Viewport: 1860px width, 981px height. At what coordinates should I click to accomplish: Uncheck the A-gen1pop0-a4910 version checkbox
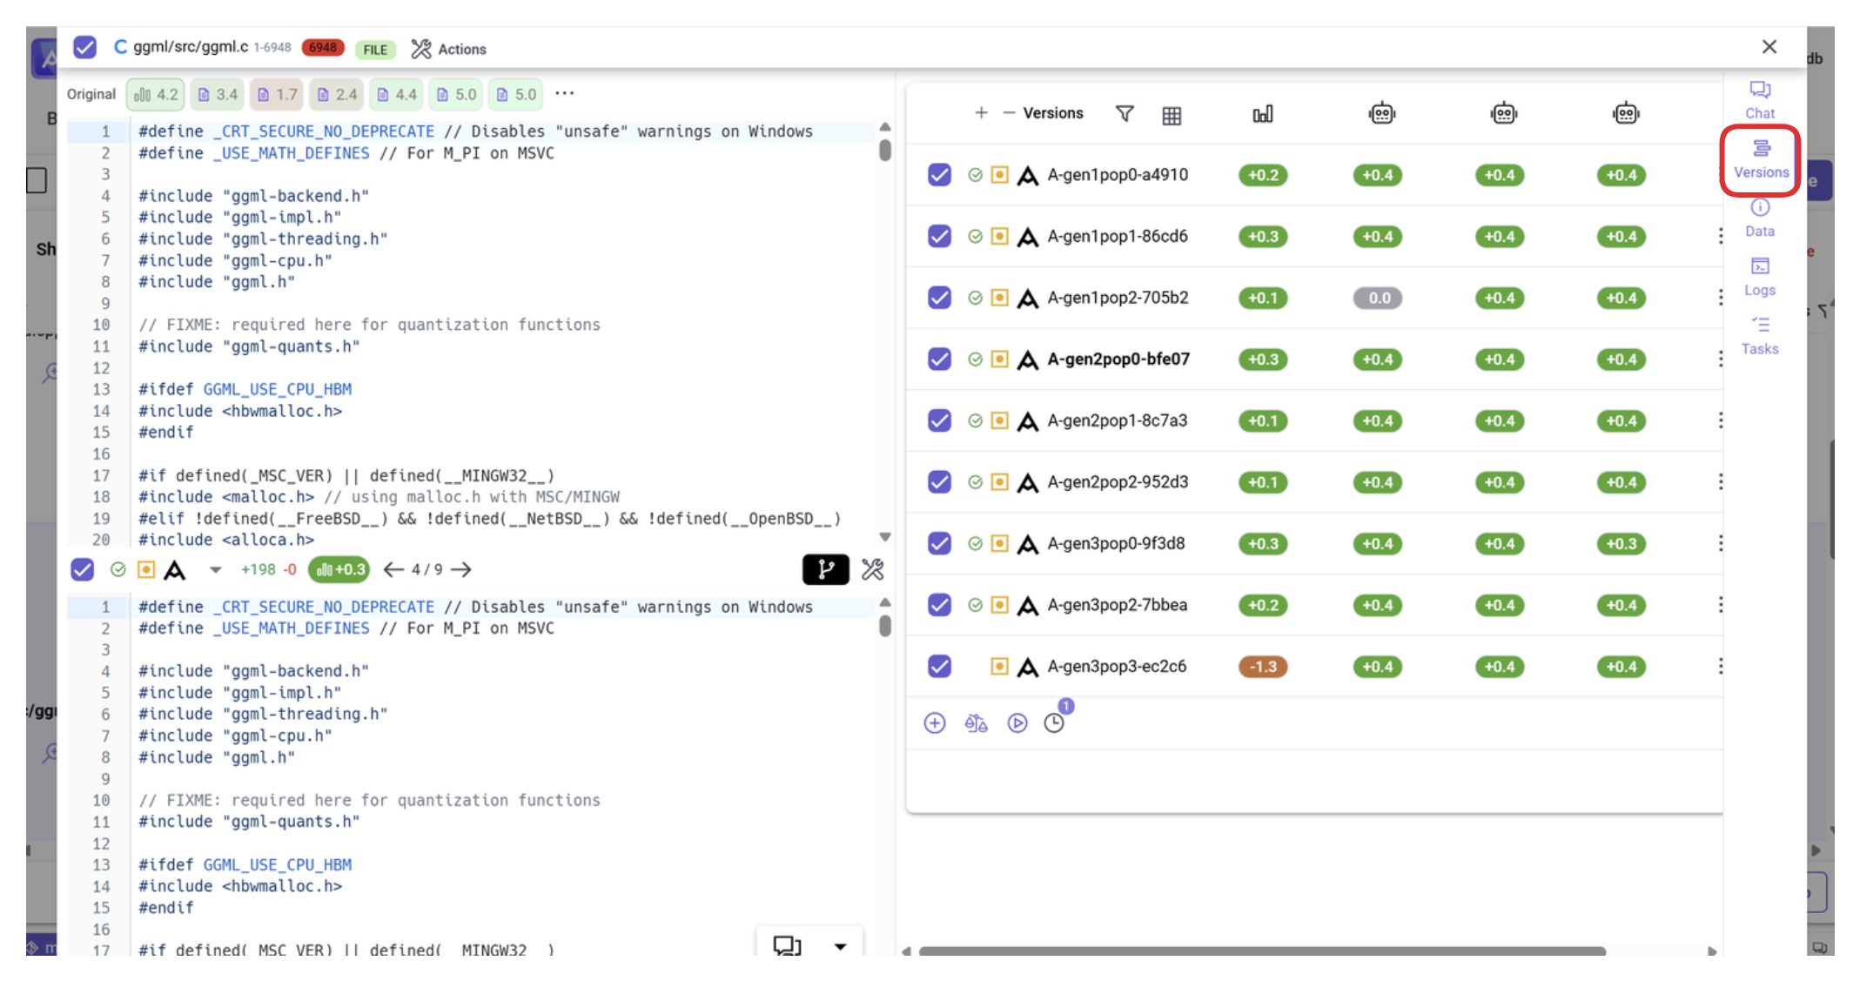pos(939,175)
